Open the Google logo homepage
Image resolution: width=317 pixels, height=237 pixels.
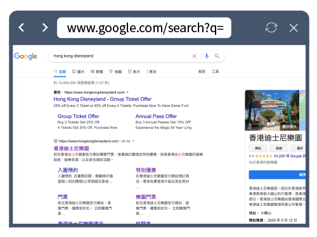tap(25, 56)
